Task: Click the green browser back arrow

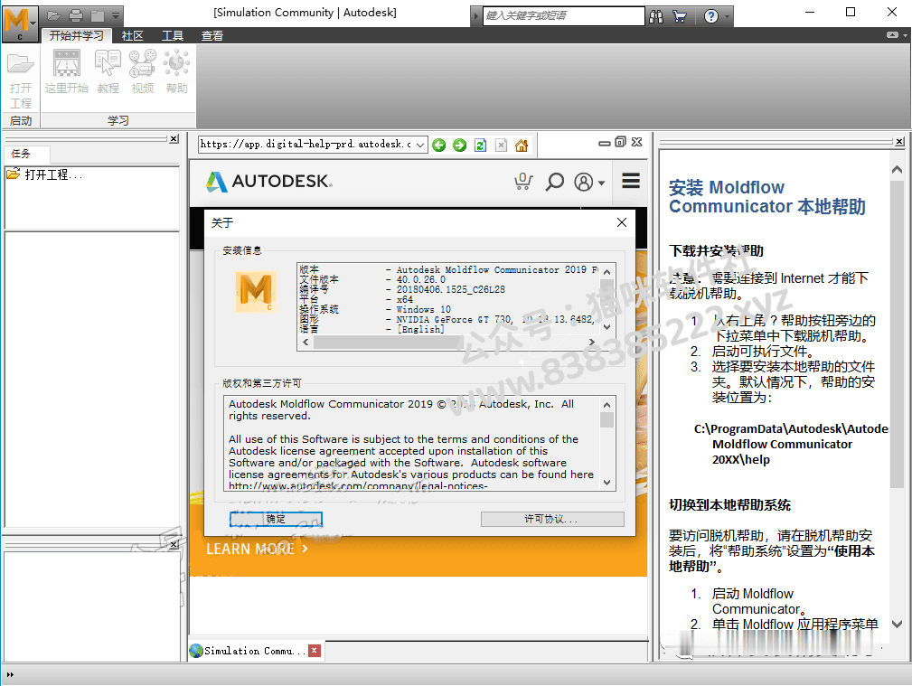Action: (439, 145)
